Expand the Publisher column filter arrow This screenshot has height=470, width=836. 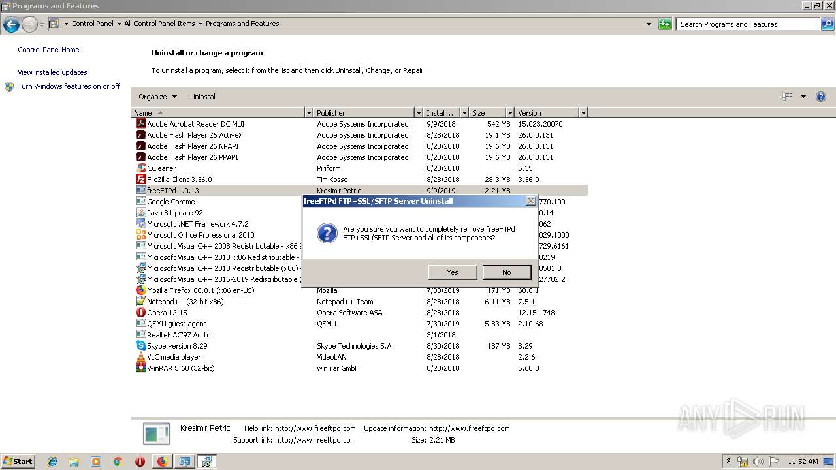[x=419, y=113]
